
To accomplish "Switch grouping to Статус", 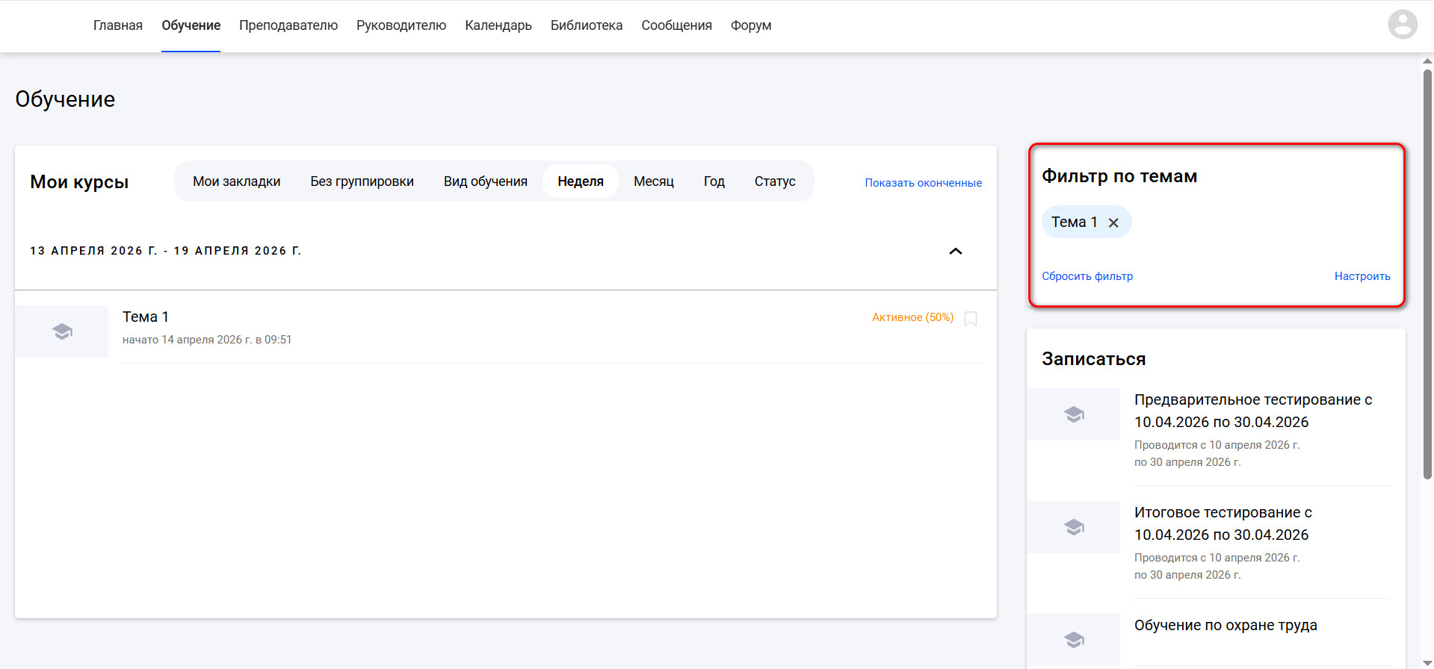I will 775,181.
